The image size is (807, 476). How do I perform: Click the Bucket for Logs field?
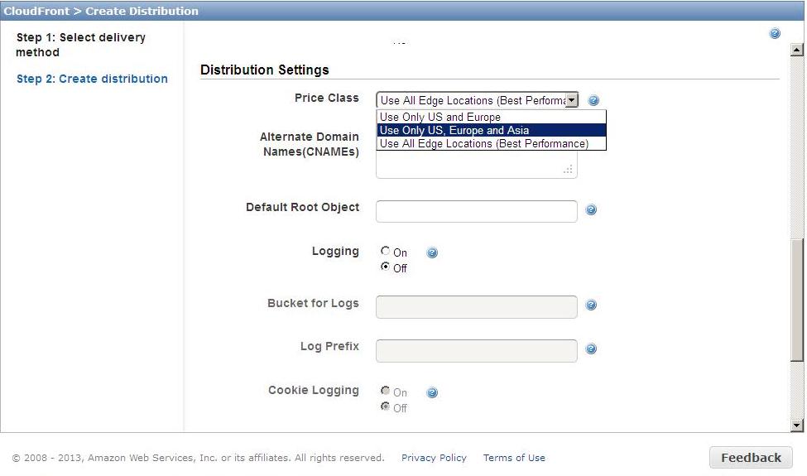(x=477, y=307)
